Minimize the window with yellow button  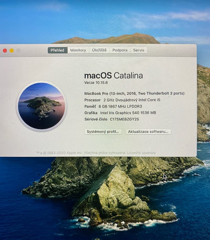(12, 51)
